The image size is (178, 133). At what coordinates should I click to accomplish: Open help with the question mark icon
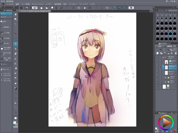[x=131, y=8]
